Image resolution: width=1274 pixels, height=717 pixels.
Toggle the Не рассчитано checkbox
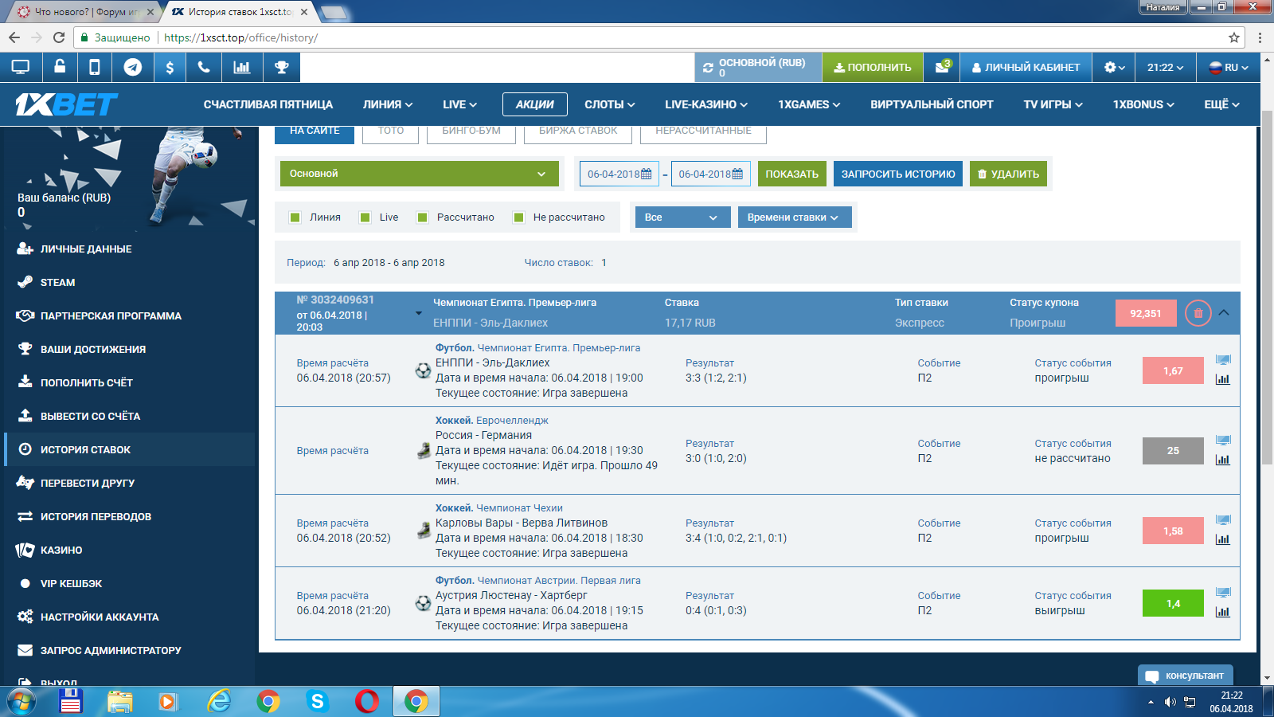coord(519,217)
